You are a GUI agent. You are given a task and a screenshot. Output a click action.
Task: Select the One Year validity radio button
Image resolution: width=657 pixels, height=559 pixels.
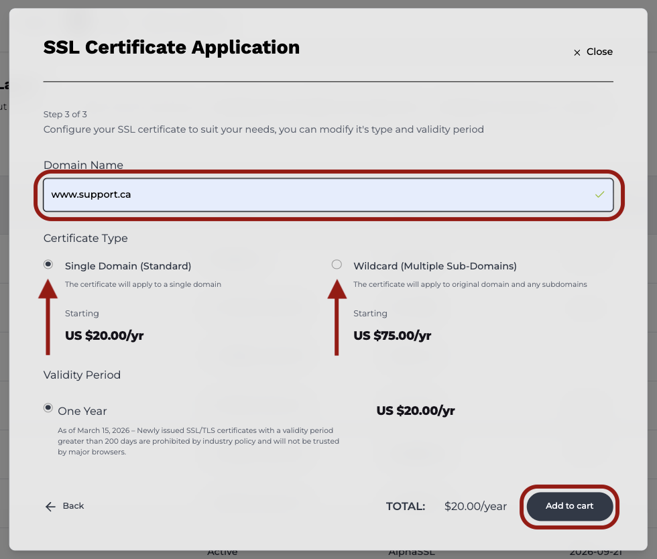tap(48, 408)
